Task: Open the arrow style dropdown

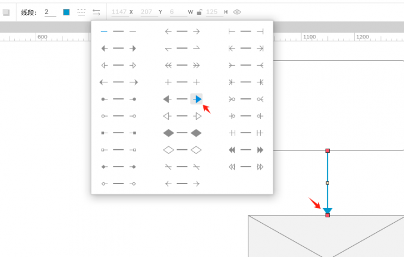Action: [96, 12]
